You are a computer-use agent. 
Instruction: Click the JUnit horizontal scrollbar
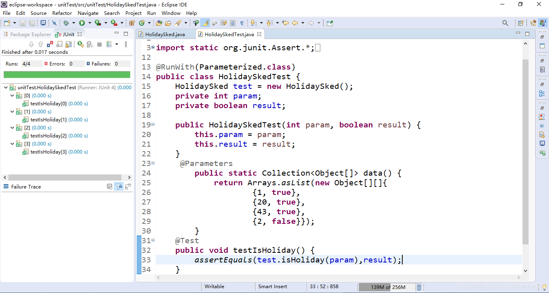[65, 177]
